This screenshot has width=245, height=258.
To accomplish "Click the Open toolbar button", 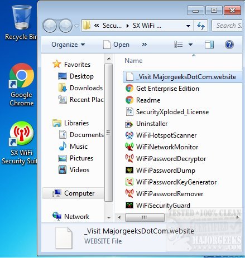I will coord(116,45).
